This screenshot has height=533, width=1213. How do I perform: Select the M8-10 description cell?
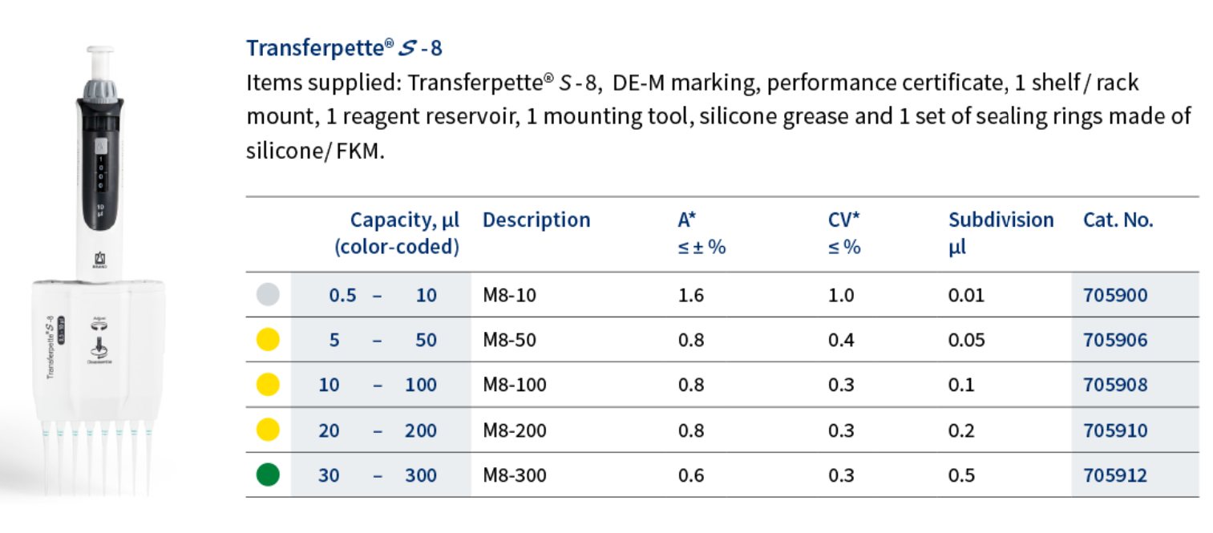pos(509,295)
